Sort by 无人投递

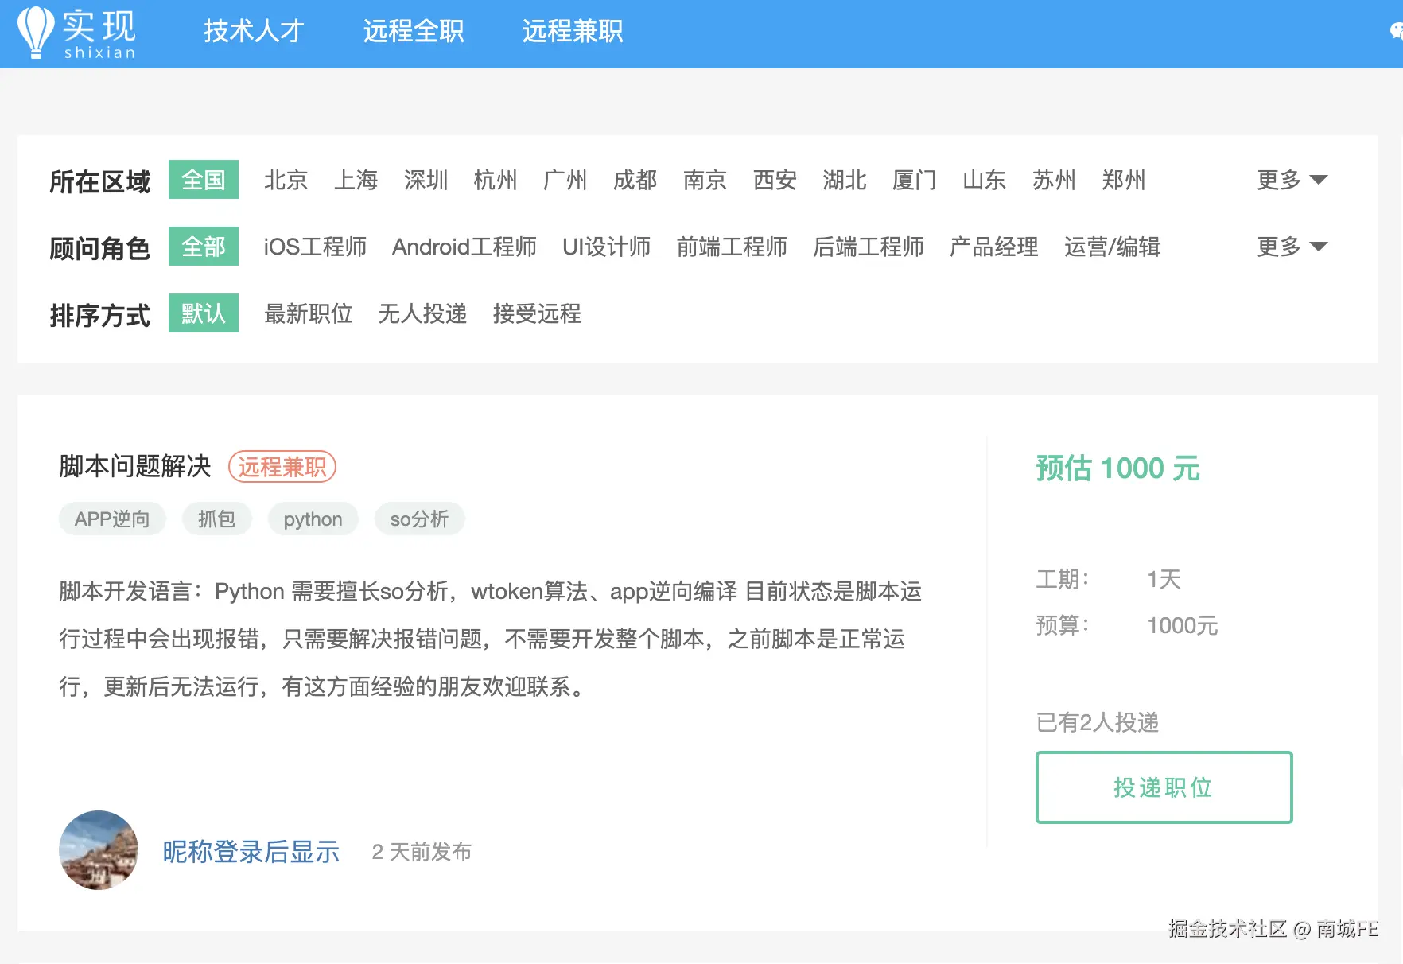(x=422, y=314)
